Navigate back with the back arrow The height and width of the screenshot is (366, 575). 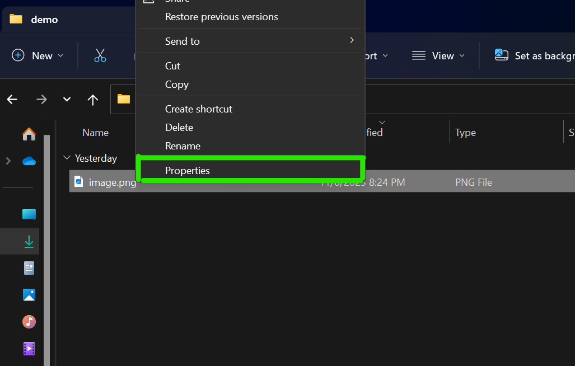point(12,100)
